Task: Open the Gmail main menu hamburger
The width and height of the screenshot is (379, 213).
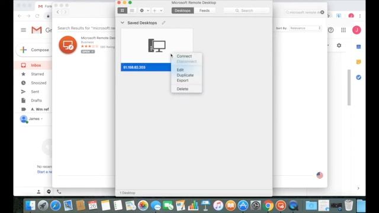Action: [23, 30]
